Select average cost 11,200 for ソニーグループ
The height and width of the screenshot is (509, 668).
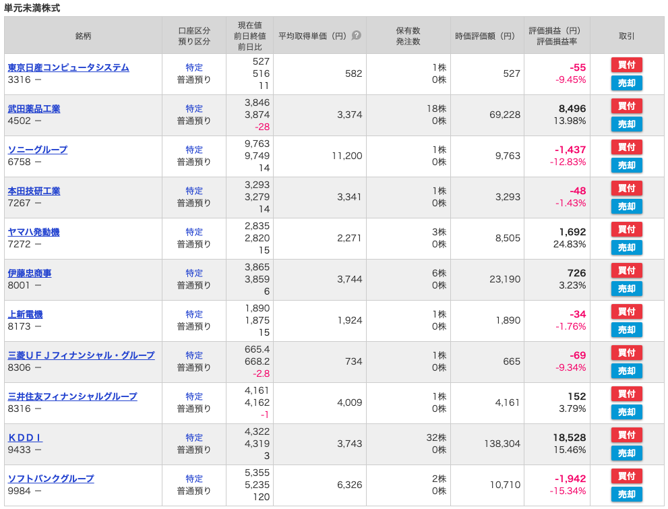pyautogui.click(x=347, y=156)
